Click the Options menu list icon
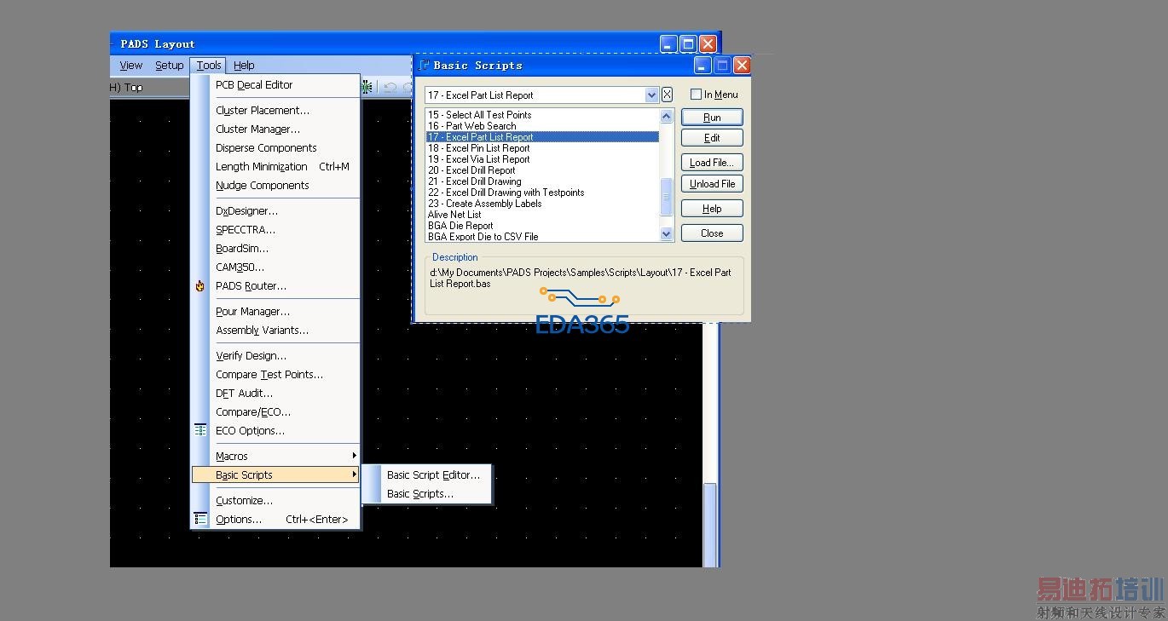The width and height of the screenshot is (1168, 621). coord(200,519)
